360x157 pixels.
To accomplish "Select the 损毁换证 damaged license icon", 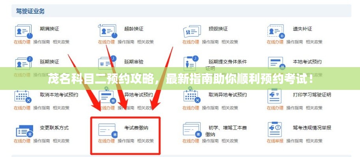I will 192,31.
